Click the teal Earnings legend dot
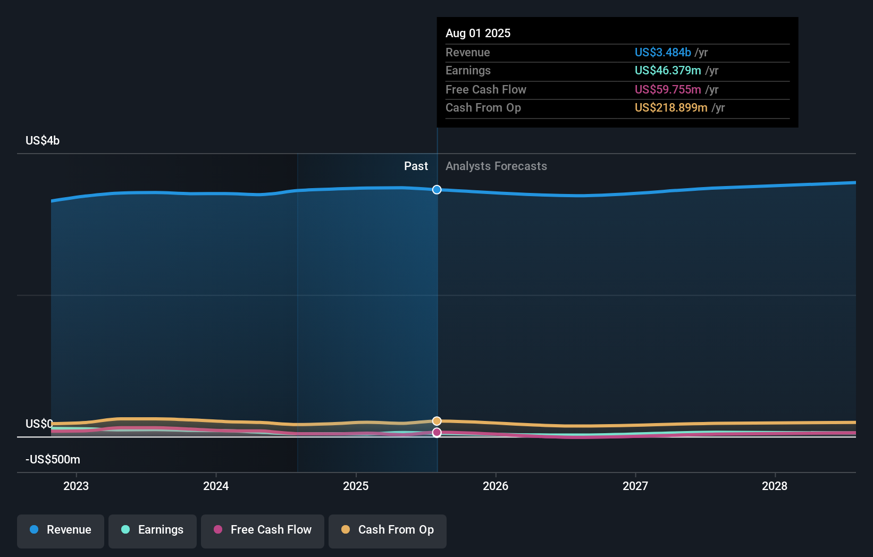 tap(125, 530)
